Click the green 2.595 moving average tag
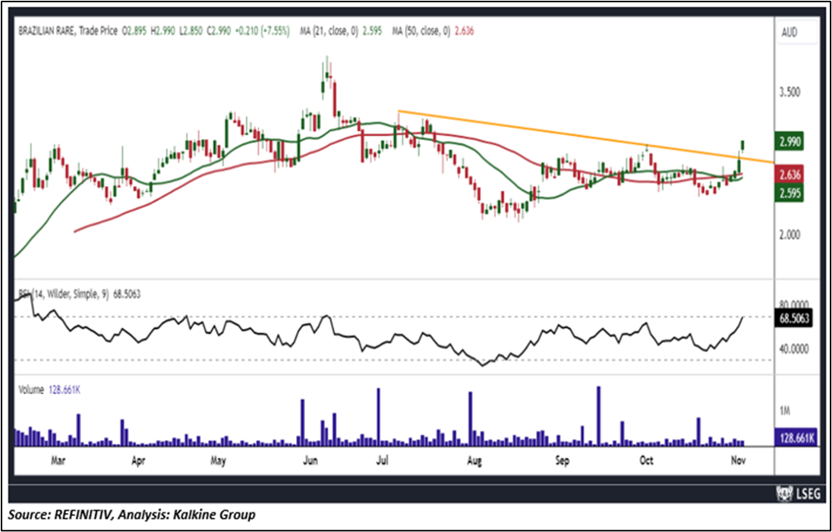832x532 pixels. click(790, 192)
